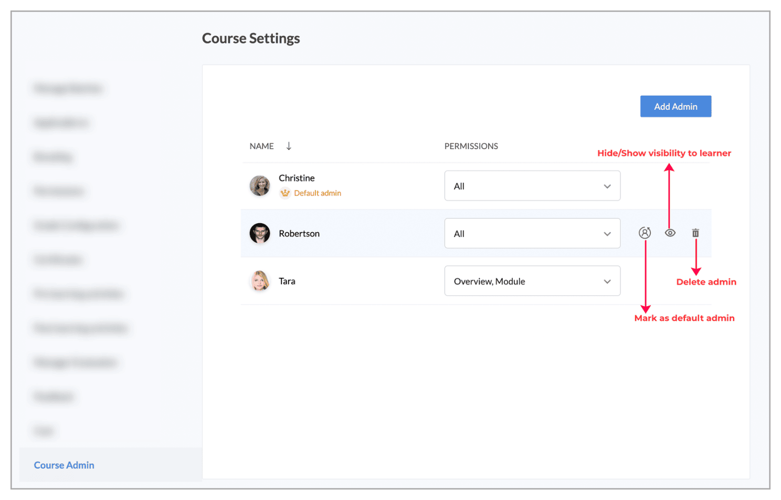
Task: Click the PERMISSIONS column header
Action: click(471, 146)
